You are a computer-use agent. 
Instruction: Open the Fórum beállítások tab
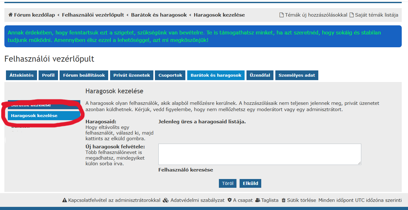click(x=84, y=75)
